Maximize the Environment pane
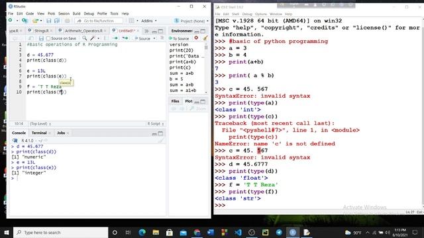 (x=203, y=31)
